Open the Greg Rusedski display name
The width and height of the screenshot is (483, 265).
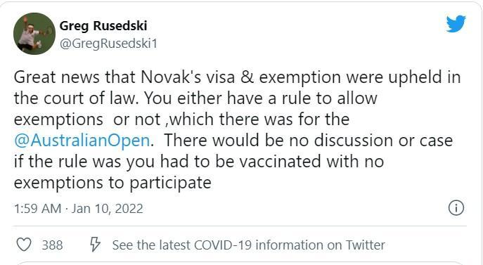click(x=103, y=25)
